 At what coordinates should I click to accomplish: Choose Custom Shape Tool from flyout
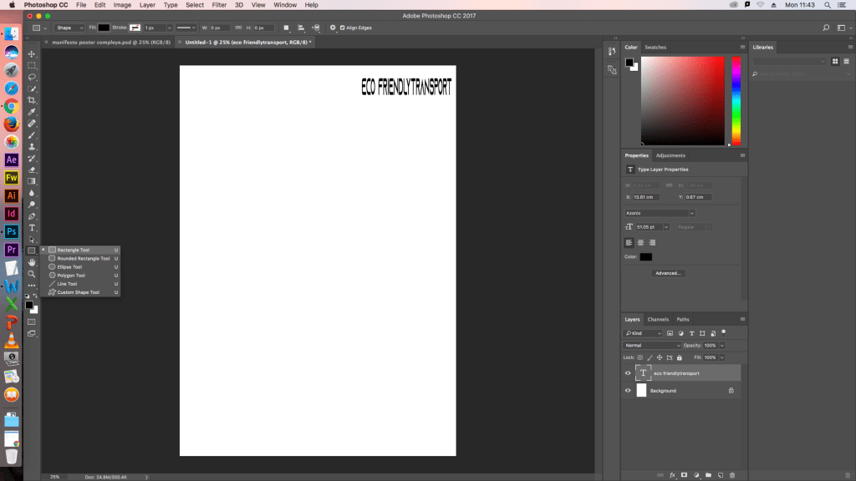click(x=78, y=292)
